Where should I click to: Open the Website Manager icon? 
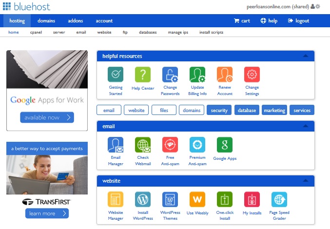(x=116, y=199)
